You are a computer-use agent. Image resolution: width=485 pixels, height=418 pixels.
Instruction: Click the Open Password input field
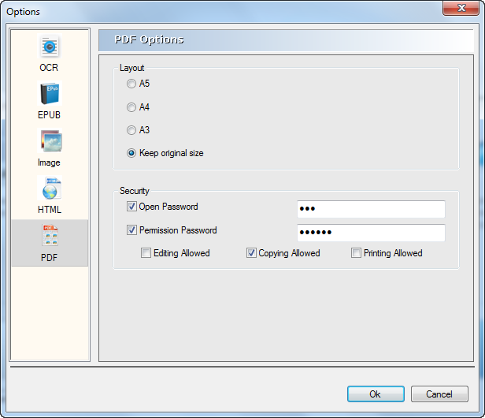(371, 209)
